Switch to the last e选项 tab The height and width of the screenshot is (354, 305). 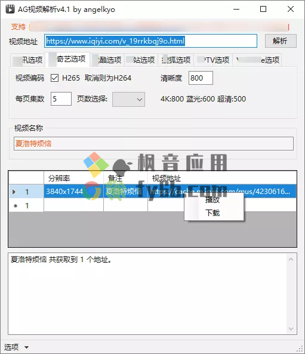[257, 60]
